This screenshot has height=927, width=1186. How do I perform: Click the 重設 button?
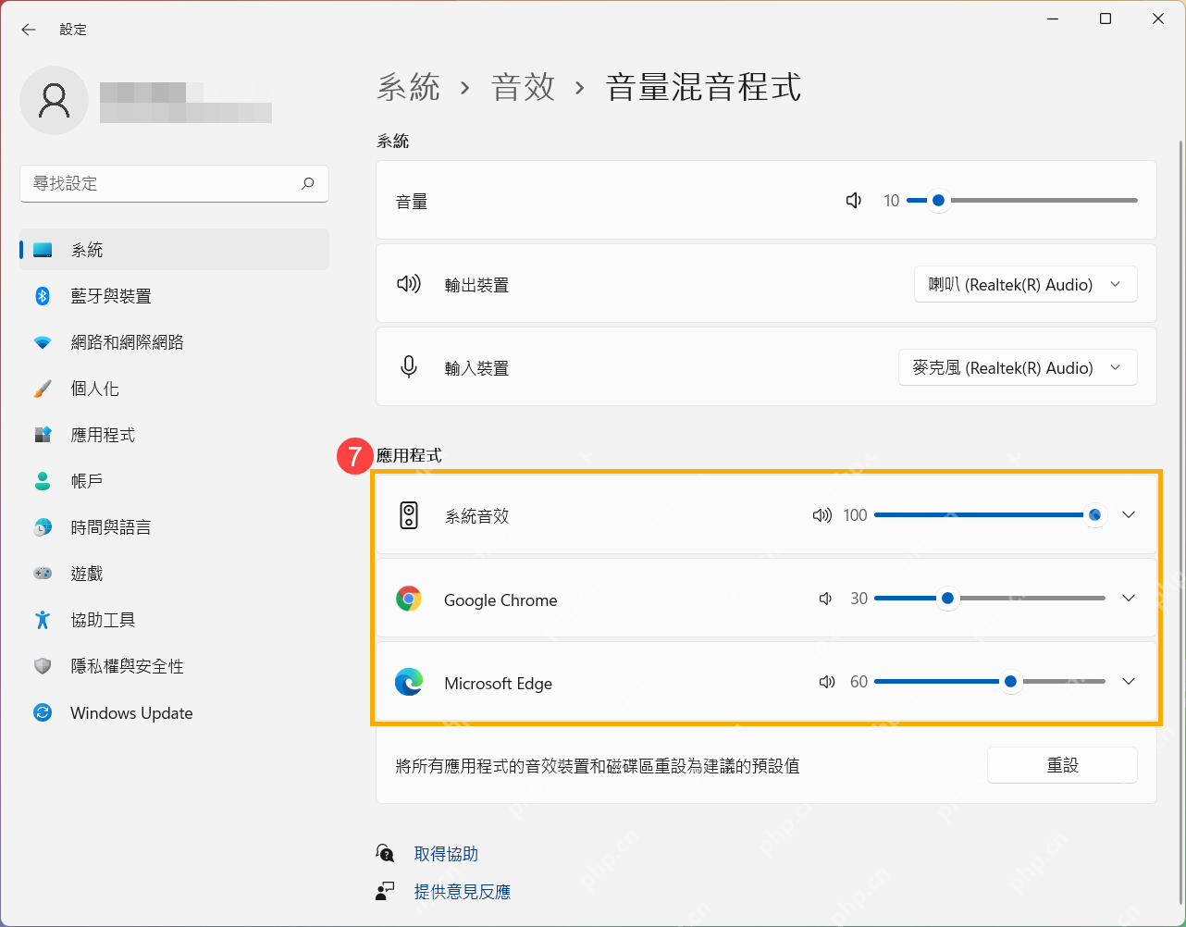[1062, 765]
